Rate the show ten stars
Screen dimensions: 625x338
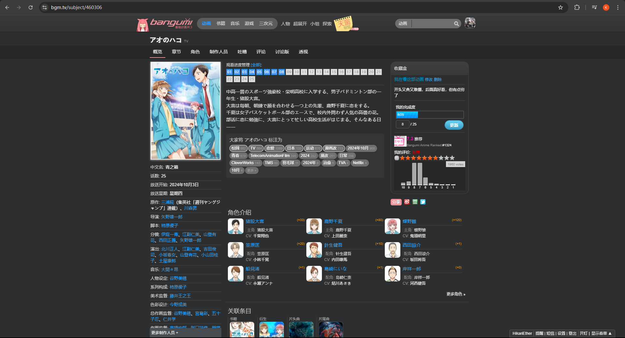pos(452,158)
